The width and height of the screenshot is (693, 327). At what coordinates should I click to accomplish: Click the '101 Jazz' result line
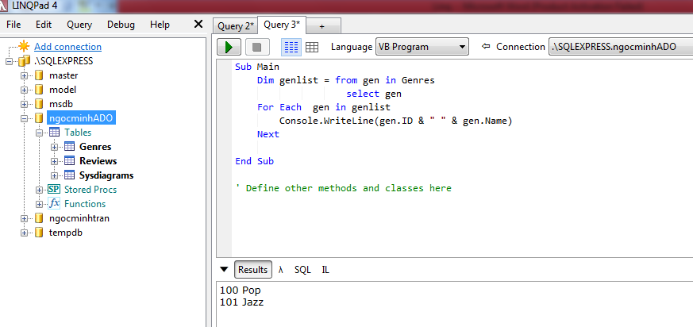coord(242,302)
